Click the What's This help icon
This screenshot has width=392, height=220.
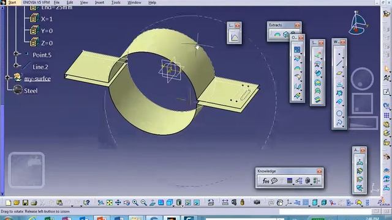point(86,203)
